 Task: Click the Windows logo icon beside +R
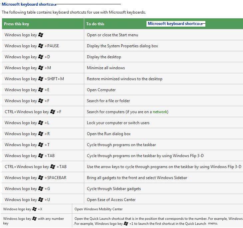pyautogui.click(x=41, y=134)
